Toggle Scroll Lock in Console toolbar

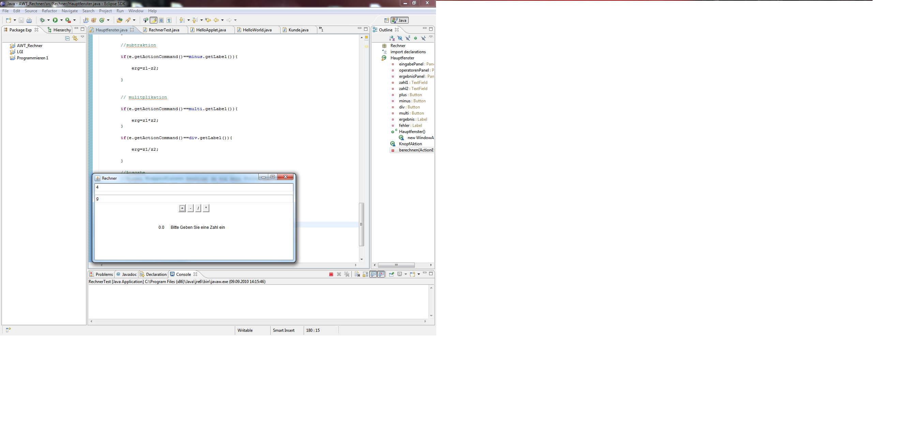tap(365, 274)
